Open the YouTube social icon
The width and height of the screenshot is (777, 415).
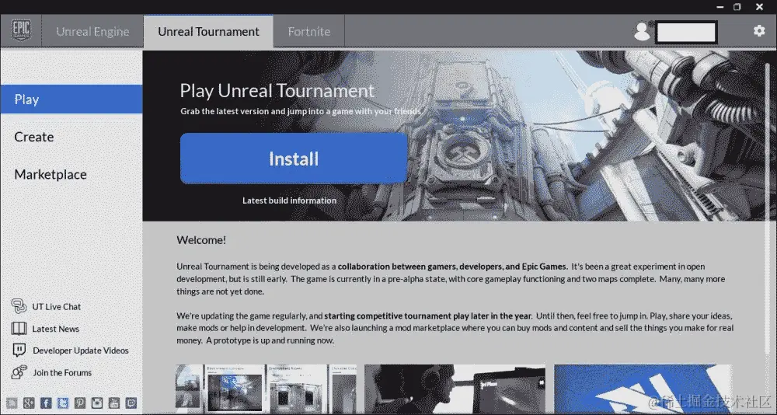[x=114, y=403]
